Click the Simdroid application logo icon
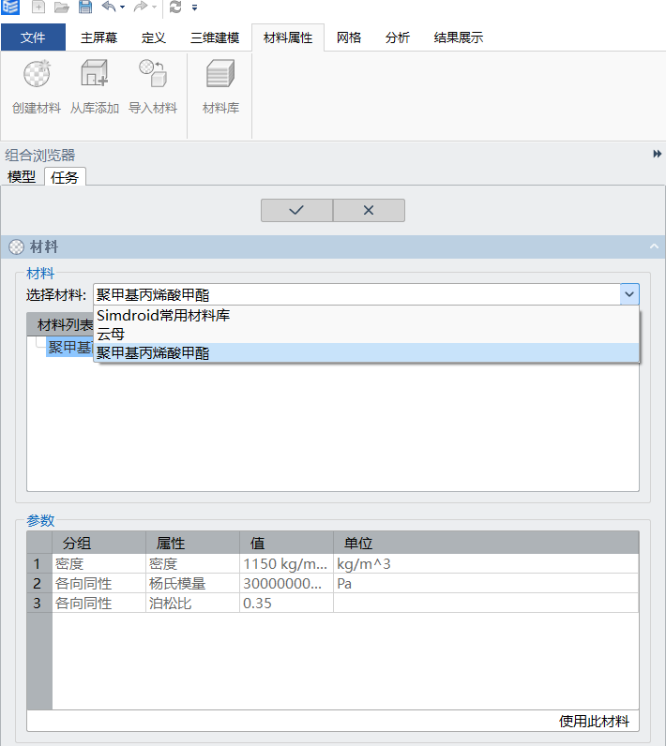666x746 pixels. coord(9,7)
